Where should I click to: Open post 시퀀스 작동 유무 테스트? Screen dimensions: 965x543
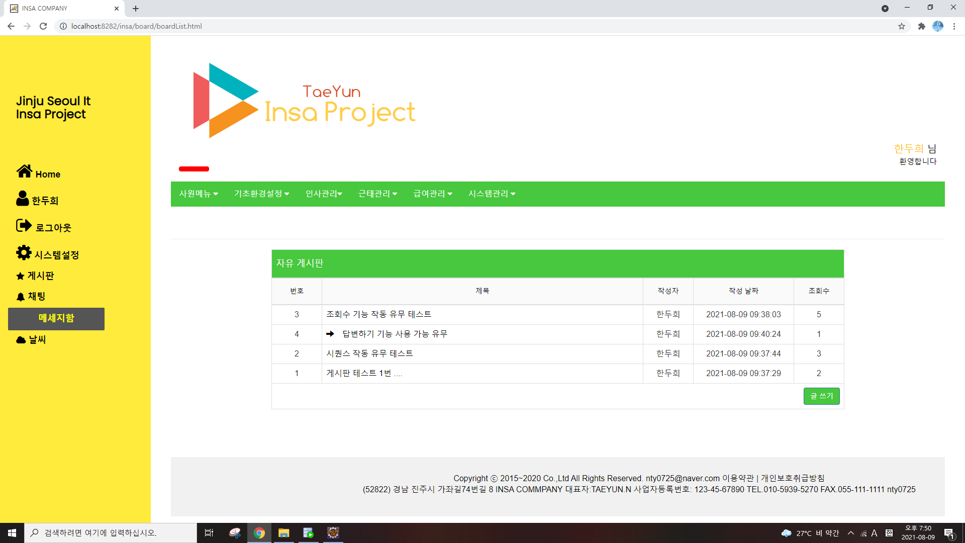click(370, 353)
